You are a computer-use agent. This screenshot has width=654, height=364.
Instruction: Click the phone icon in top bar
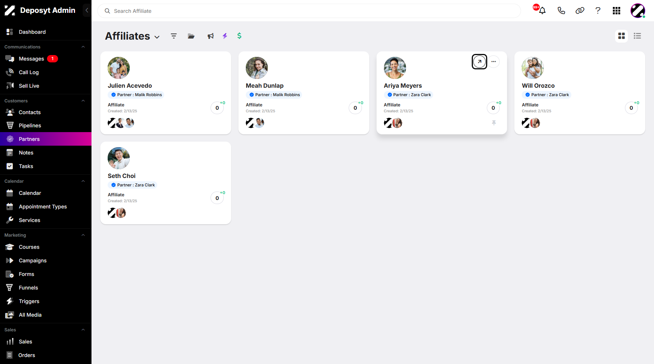561,11
